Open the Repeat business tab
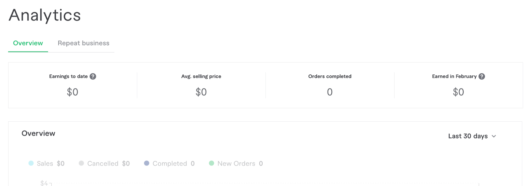The height and width of the screenshot is (186, 530). 83,43
